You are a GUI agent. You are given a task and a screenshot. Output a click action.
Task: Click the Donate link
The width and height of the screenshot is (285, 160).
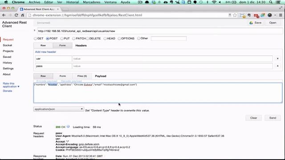pyautogui.click(x=8, y=91)
